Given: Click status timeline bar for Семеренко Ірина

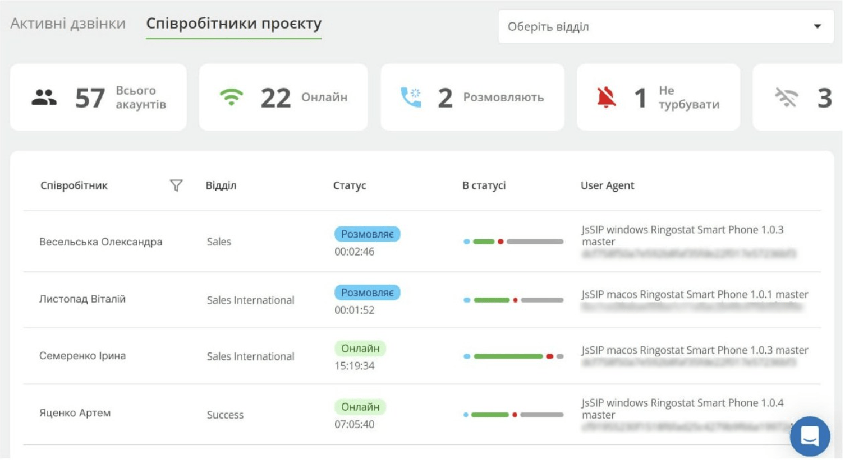Looking at the screenshot, I should [513, 356].
